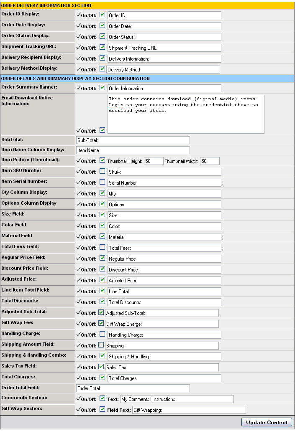Toggle the Qty Column Display checkbox

pos(102,193)
